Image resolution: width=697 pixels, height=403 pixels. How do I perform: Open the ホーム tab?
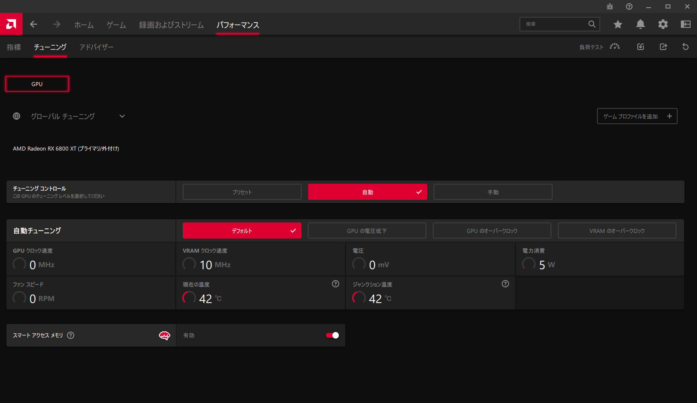[84, 25]
